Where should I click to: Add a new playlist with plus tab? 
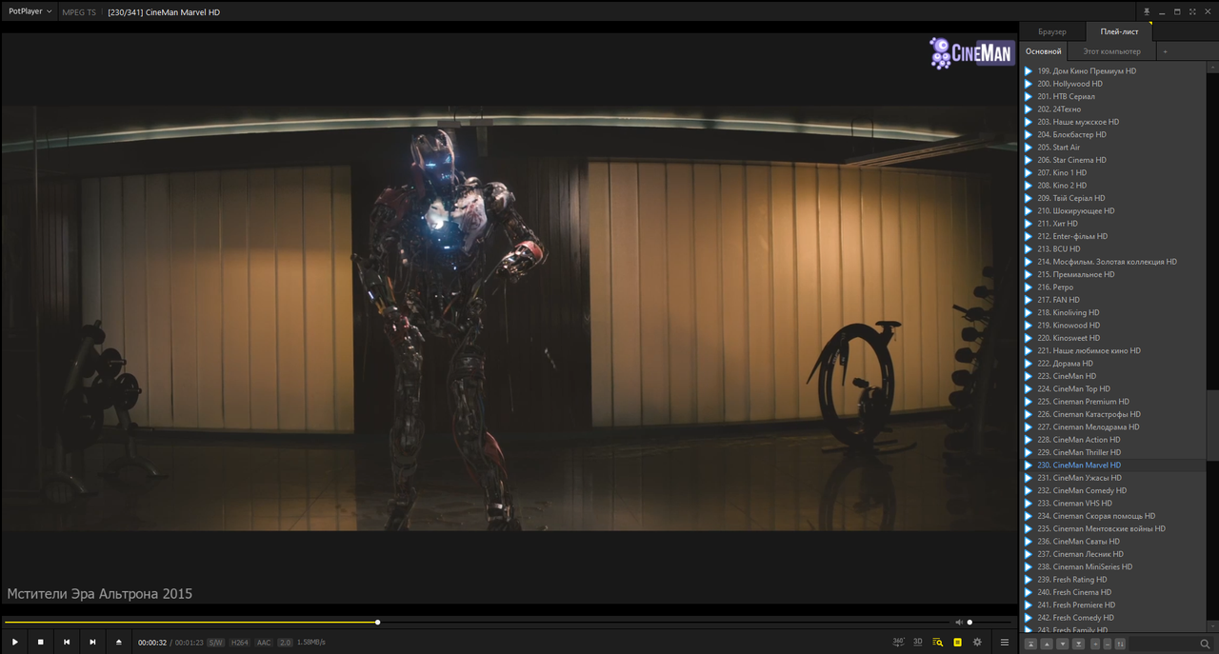click(x=1165, y=51)
